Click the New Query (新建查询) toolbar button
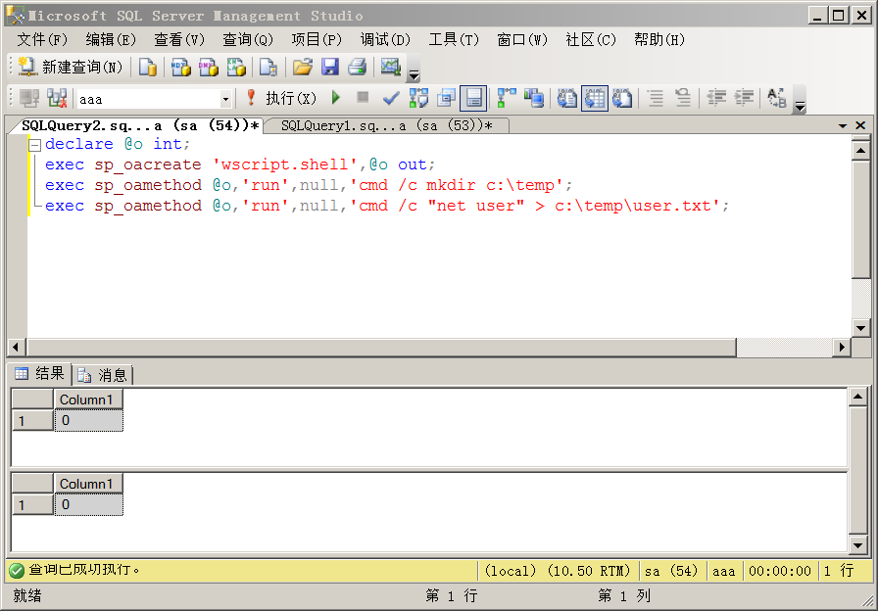This screenshot has width=878, height=611. pos(71,68)
